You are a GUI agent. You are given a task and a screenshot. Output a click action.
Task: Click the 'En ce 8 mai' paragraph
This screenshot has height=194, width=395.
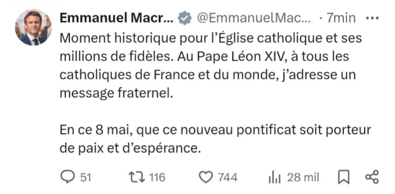(x=215, y=139)
